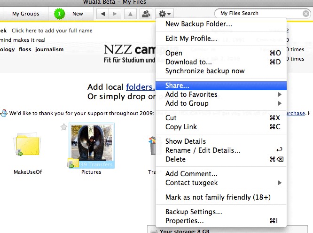Clear the My Files Search field

(306, 14)
